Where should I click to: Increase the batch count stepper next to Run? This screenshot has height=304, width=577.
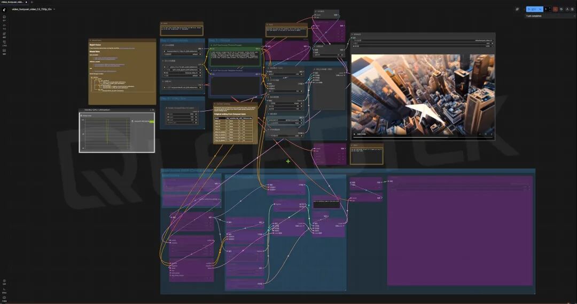point(550,7)
